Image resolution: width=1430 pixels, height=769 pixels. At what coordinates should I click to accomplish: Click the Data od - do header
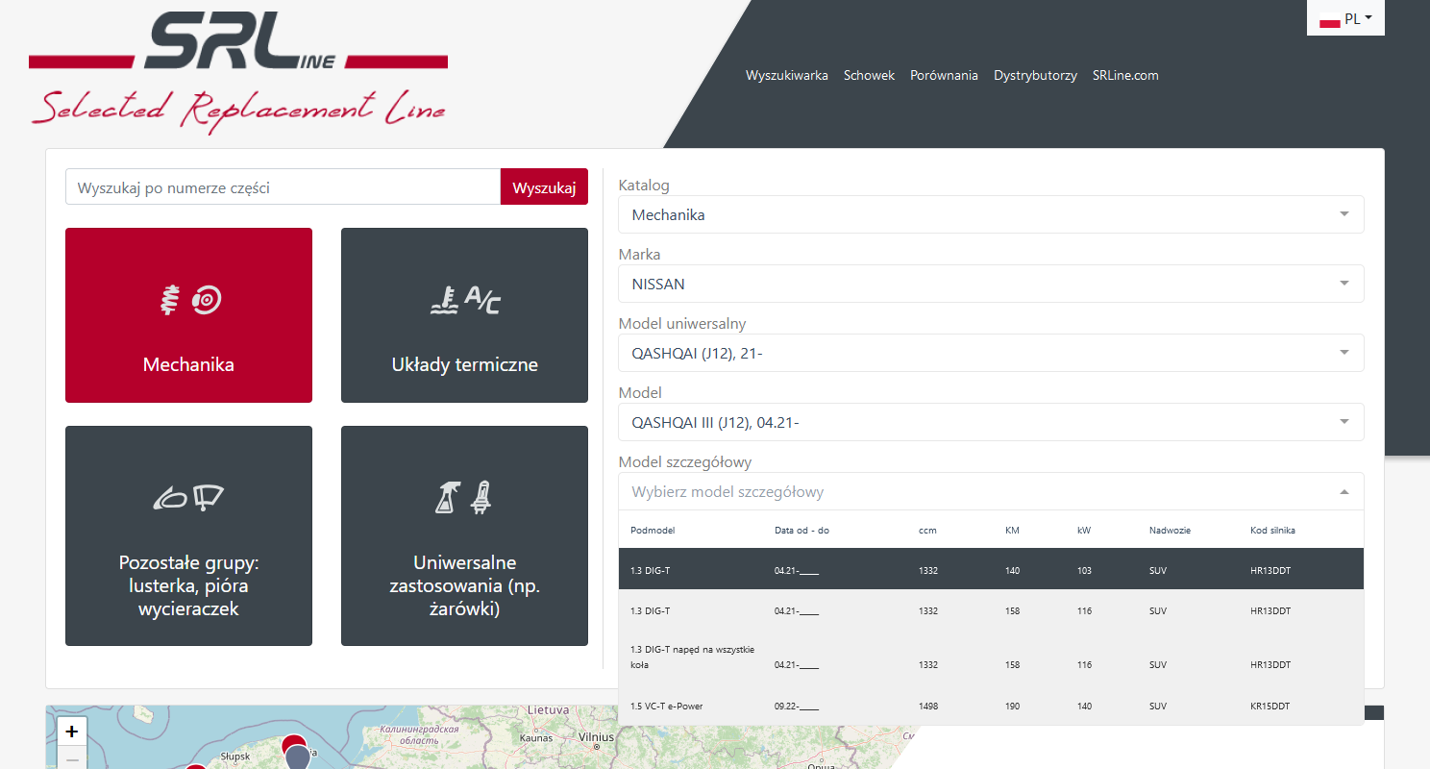click(801, 531)
